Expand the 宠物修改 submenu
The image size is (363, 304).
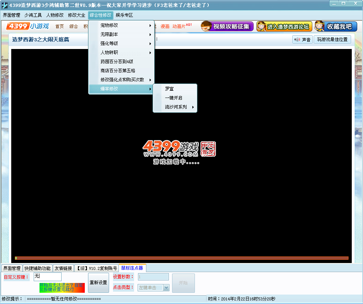(121, 25)
